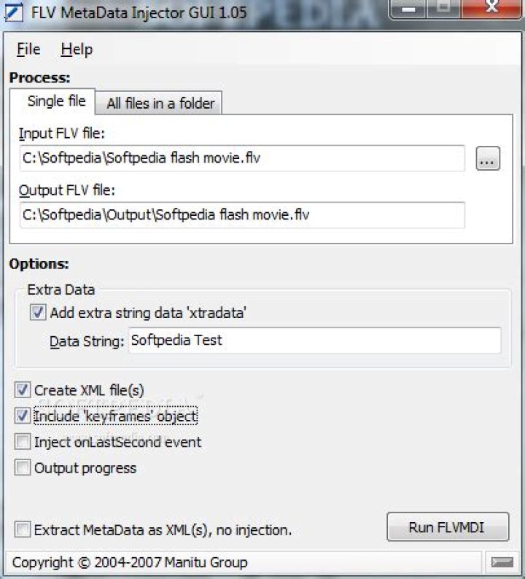525x579 pixels.
Task: Check Extract MetaData as XML(s), no injection
Action: pyautogui.click(x=23, y=529)
